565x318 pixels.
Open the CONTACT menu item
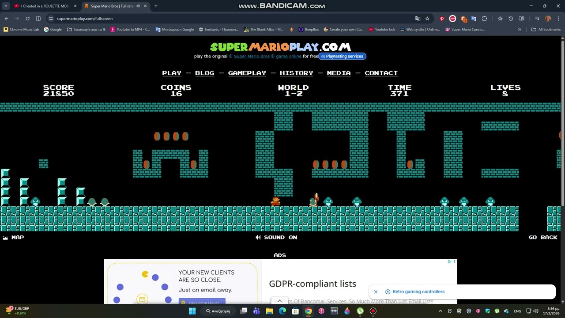pos(381,73)
